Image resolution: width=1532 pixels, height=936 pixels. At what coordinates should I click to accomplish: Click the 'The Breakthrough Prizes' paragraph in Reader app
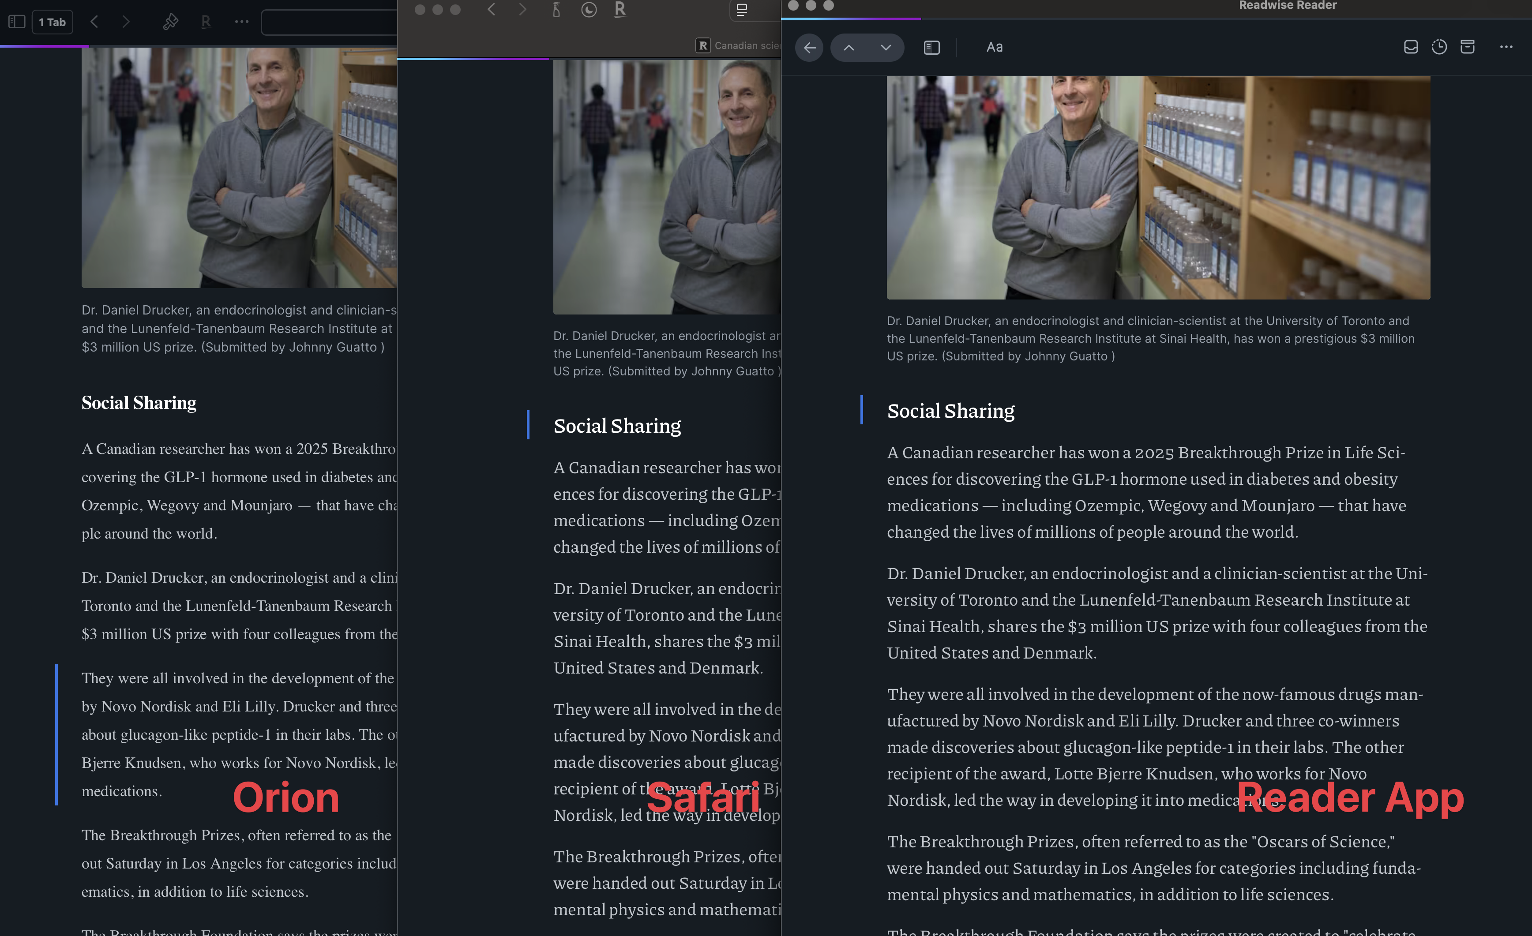(1153, 868)
